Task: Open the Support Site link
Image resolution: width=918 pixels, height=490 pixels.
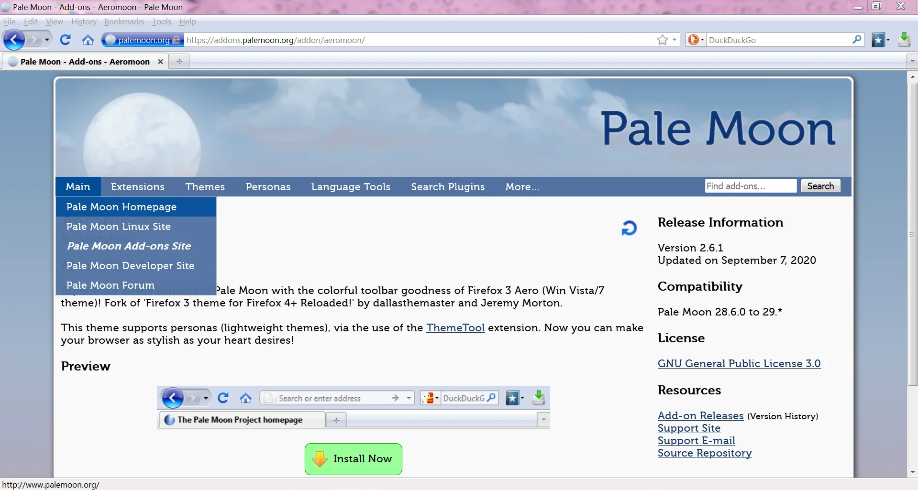Action: point(689,428)
